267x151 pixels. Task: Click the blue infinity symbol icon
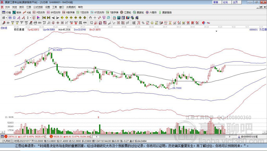208,23
